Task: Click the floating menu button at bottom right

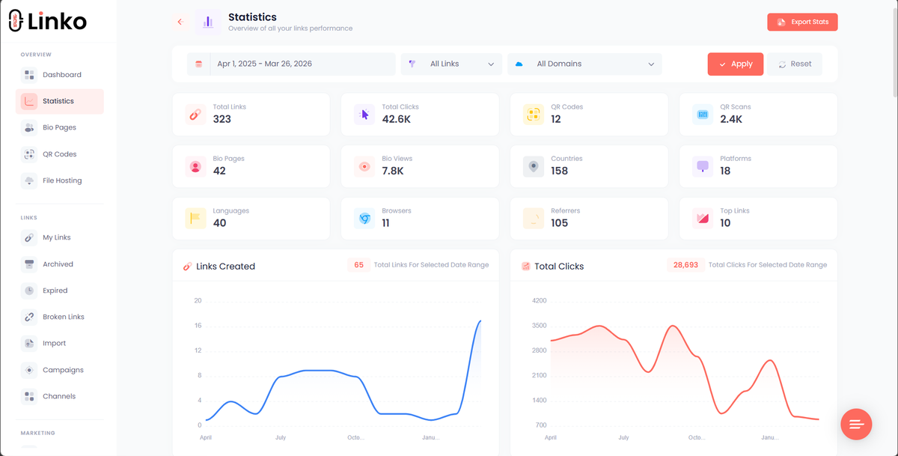Action: [x=856, y=424]
